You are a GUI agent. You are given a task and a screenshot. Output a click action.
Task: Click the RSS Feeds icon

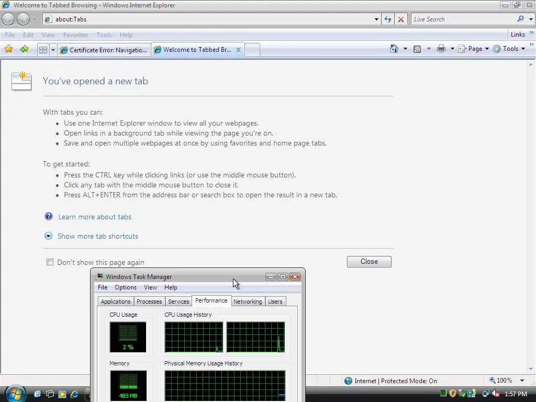[417, 49]
